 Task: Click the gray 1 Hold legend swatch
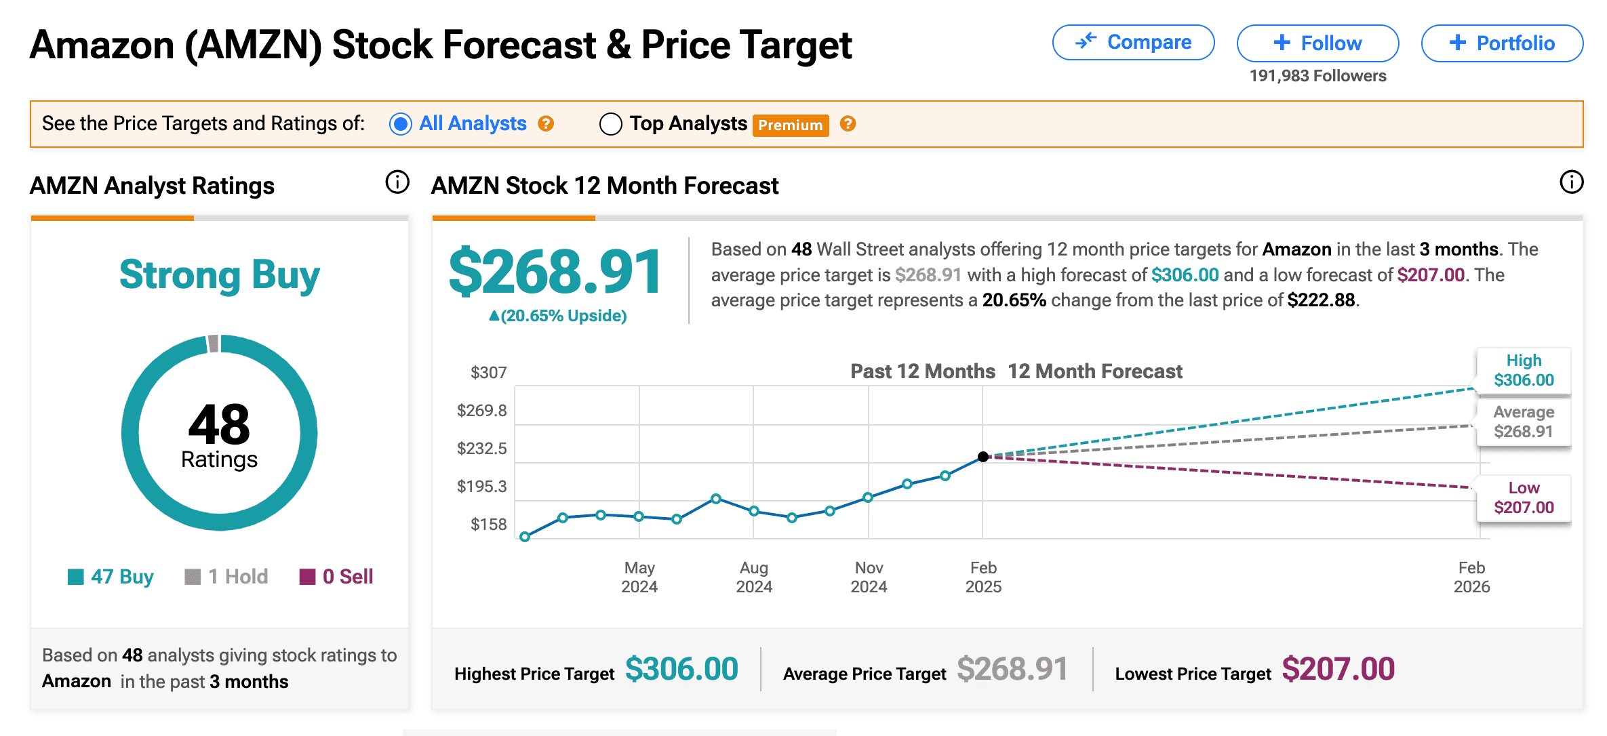[x=193, y=577]
